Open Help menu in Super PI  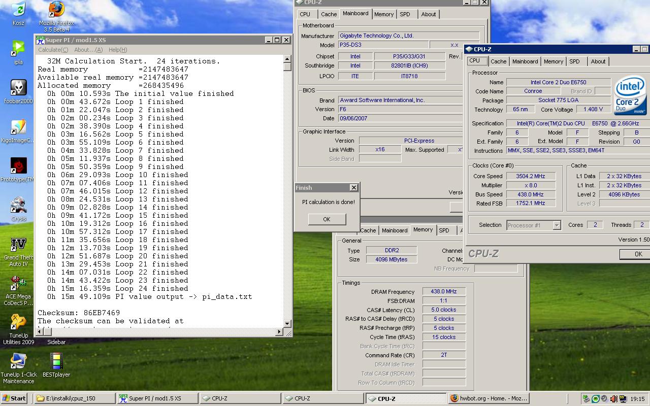118,50
